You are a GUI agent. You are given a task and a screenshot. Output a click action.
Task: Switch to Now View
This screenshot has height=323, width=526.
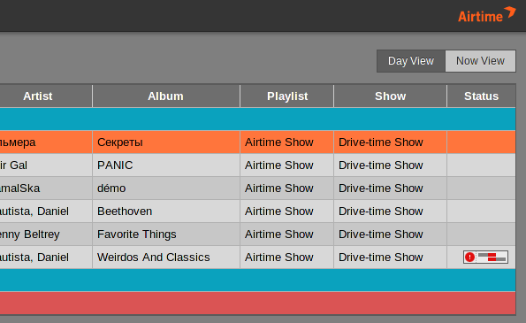pyautogui.click(x=480, y=61)
